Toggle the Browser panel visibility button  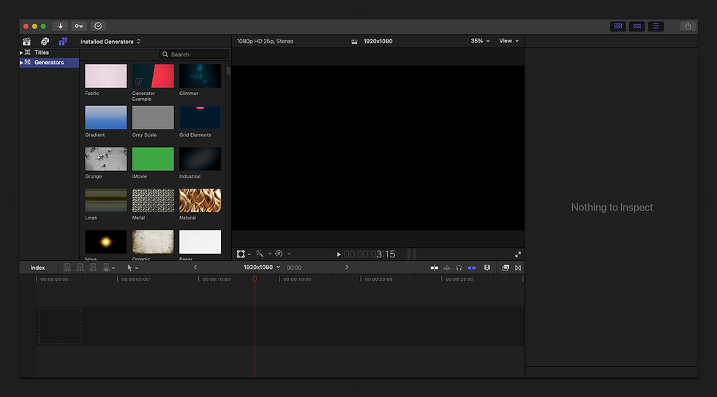pyautogui.click(x=617, y=26)
